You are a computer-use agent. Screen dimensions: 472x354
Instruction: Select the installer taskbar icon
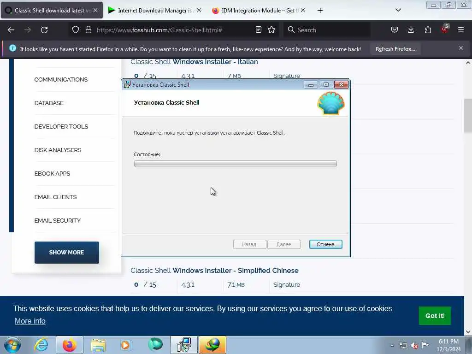tap(184, 345)
